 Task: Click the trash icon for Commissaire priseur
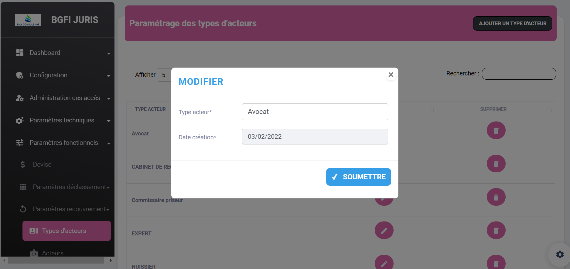496,197
